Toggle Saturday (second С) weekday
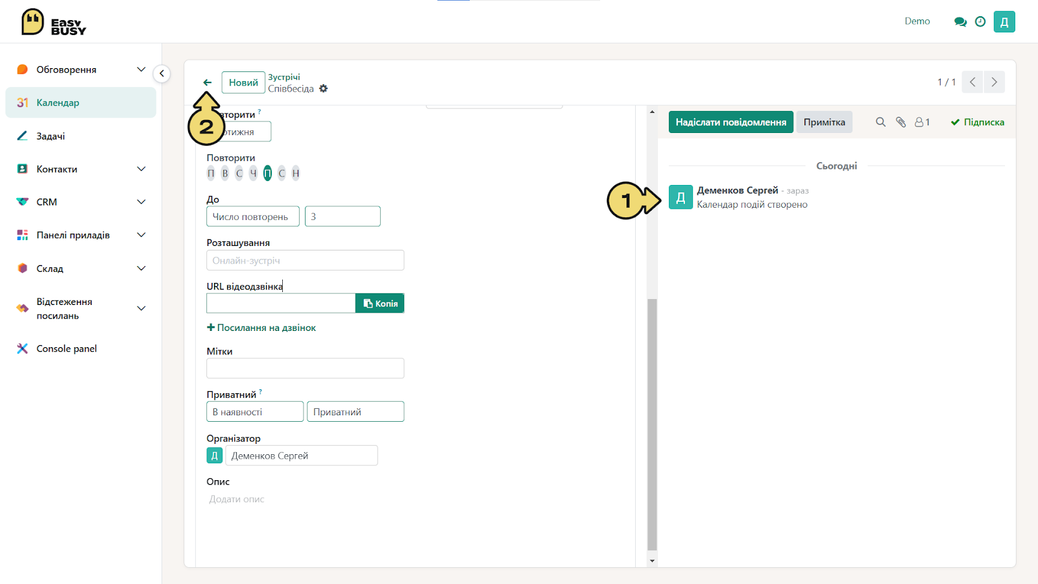The image size is (1038, 584). 282,173
